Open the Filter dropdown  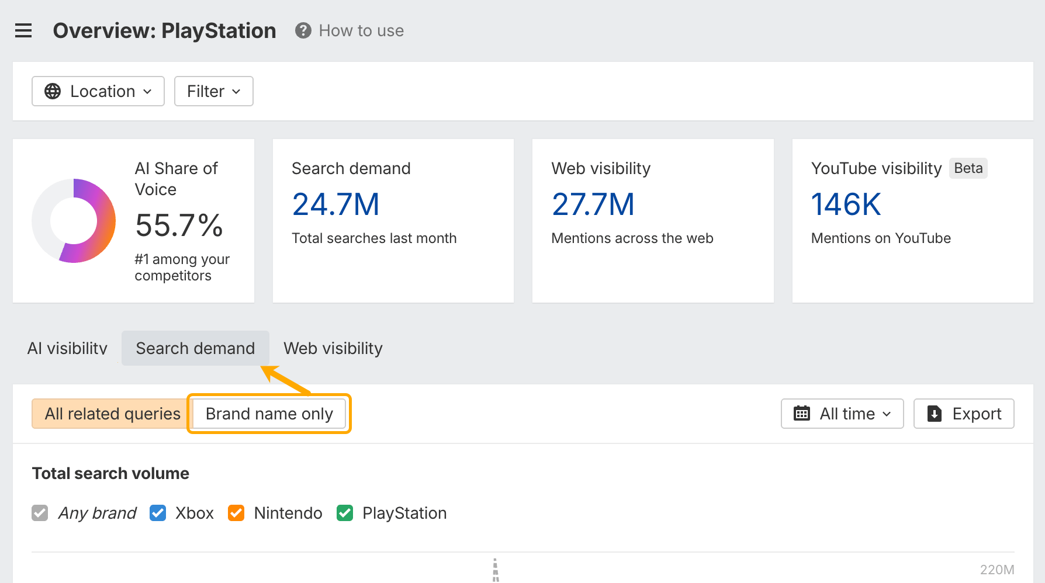(x=213, y=91)
